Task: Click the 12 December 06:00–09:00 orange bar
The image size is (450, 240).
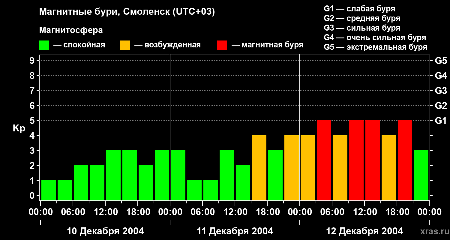Action: click(x=340, y=168)
